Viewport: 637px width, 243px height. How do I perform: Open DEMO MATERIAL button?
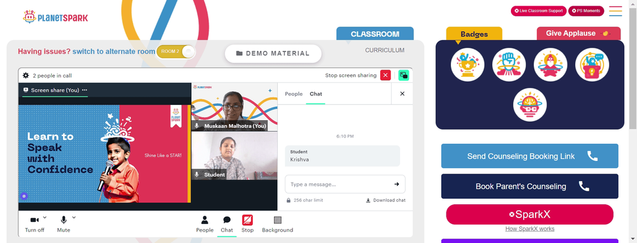[x=273, y=53]
